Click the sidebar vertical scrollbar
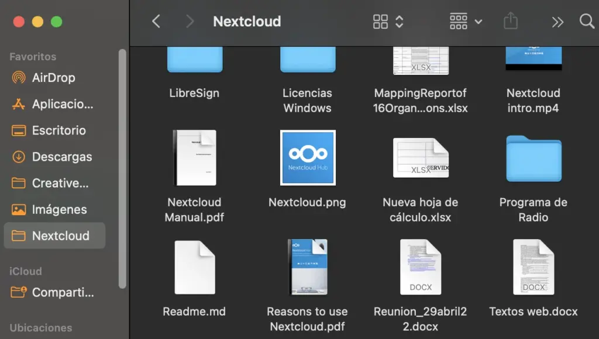This screenshot has height=339, width=599. click(x=122, y=169)
